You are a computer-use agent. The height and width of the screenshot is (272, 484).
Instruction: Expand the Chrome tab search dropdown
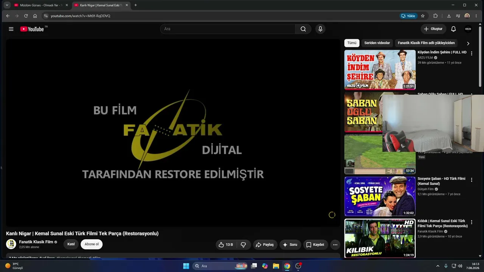pos(7,5)
